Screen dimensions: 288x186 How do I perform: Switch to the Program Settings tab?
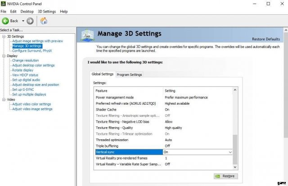click(129, 75)
